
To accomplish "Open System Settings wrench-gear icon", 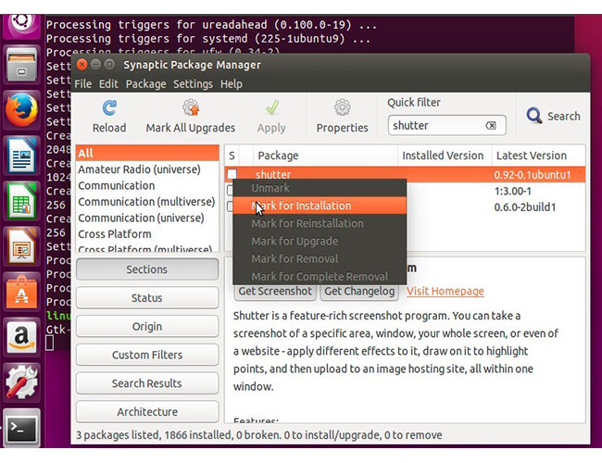I will point(21,382).
